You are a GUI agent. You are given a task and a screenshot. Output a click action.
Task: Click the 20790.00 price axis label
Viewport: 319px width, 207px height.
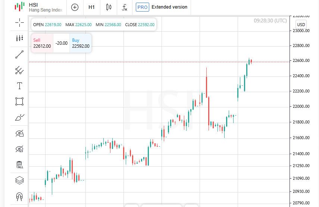coord(301,203)
